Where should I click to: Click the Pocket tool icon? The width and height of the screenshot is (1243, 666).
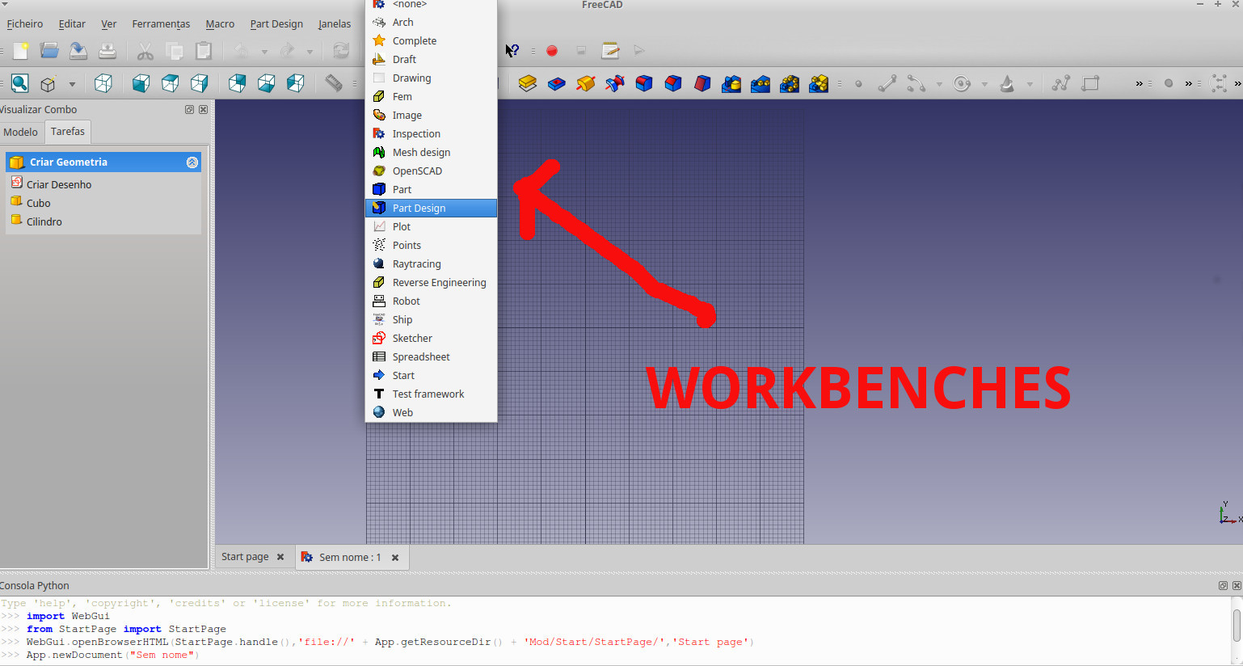coord(556,83)
